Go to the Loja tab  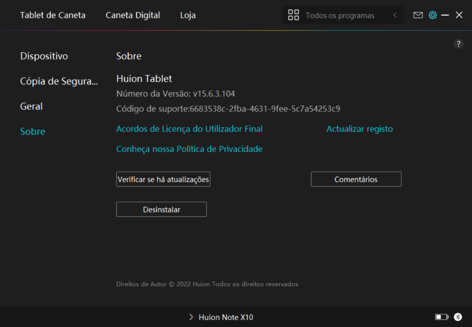(x=188, y=15)
